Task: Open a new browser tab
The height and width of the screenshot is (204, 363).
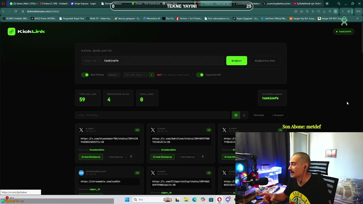Action: [327, 4]
